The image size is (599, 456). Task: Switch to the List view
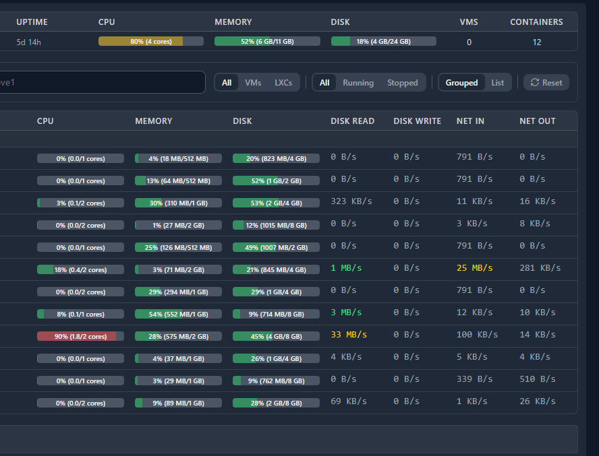coord(497,82)
